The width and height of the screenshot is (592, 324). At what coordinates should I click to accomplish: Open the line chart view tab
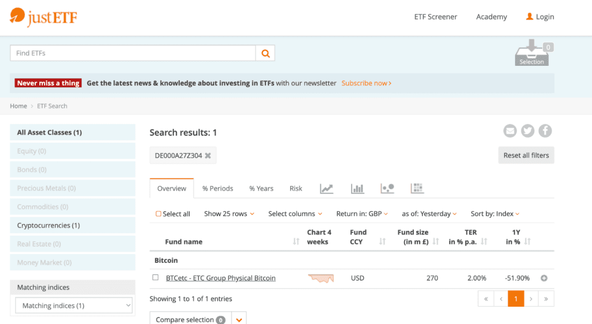click(327, 188)
